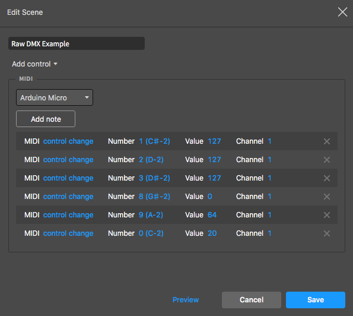This screenshot has width=353, height=316.
Task: Preview the scene
Action: tap(186, 300)
